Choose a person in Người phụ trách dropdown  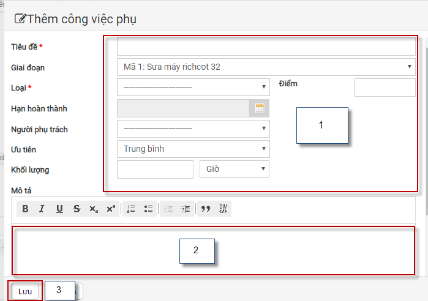click(193, 128)
